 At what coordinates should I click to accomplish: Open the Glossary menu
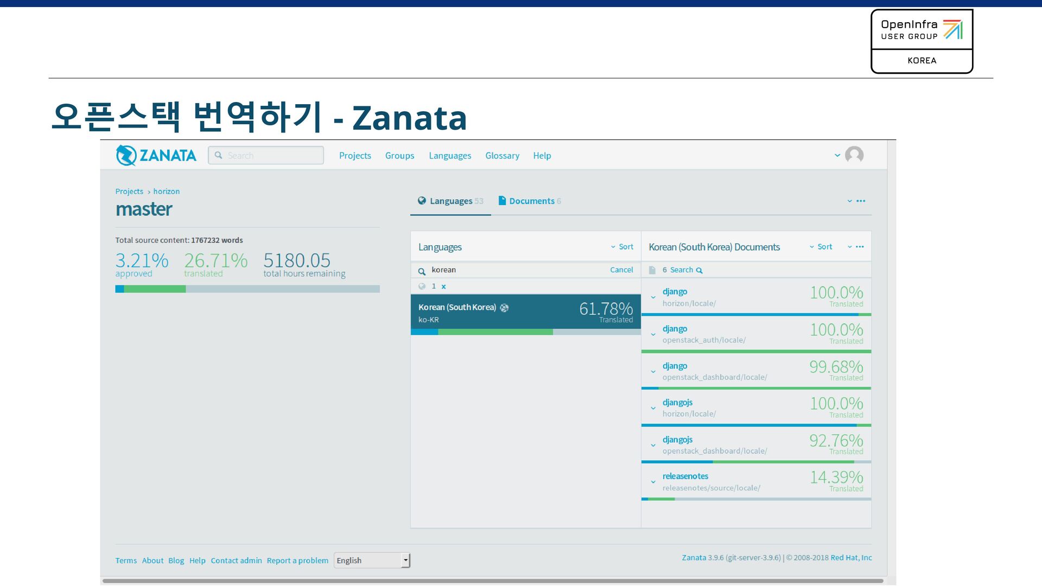[502, 156]
